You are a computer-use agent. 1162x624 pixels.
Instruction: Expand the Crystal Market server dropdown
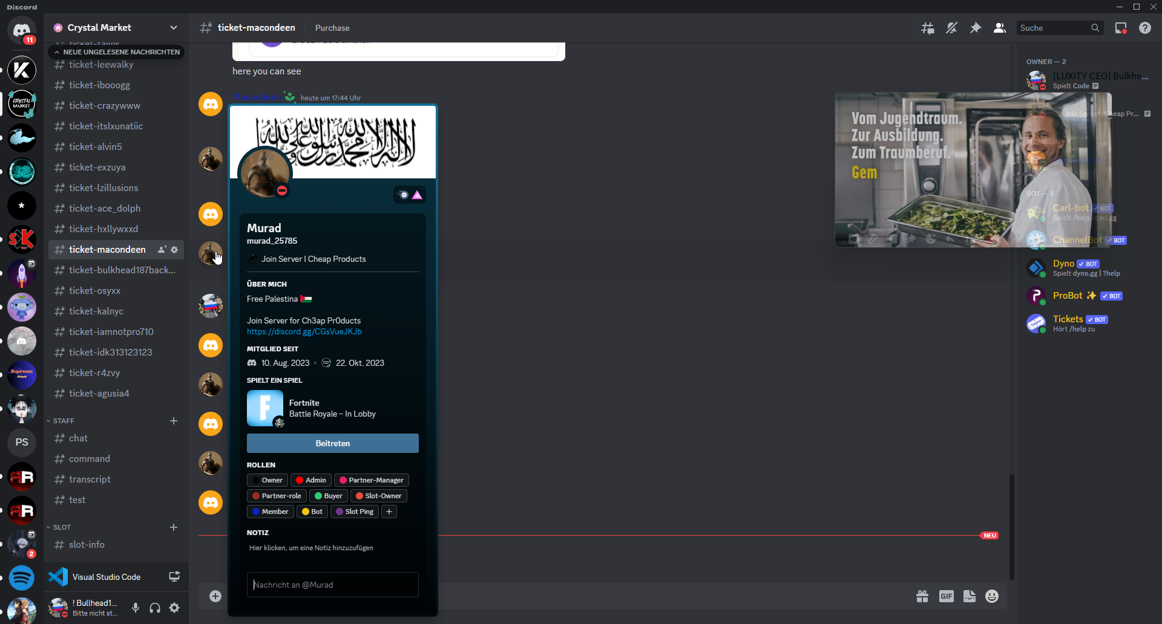[174, 28]
